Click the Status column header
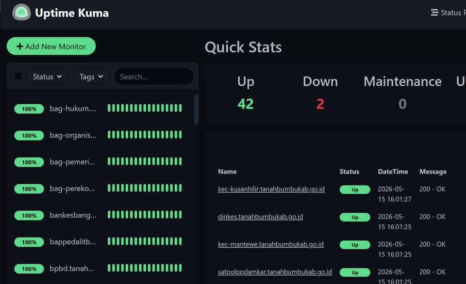The image size is (466, 284). 349,172
